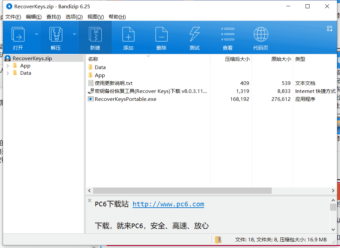Click the Data folder icon in the file list

pyautogui.click(x=91, y=67)
